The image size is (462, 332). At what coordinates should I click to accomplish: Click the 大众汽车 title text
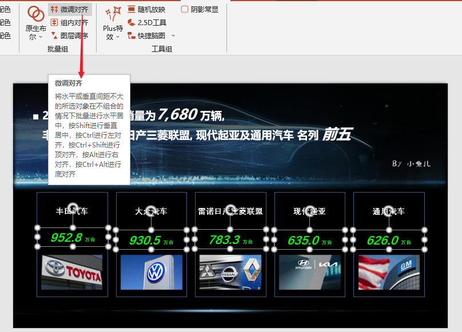151,211
